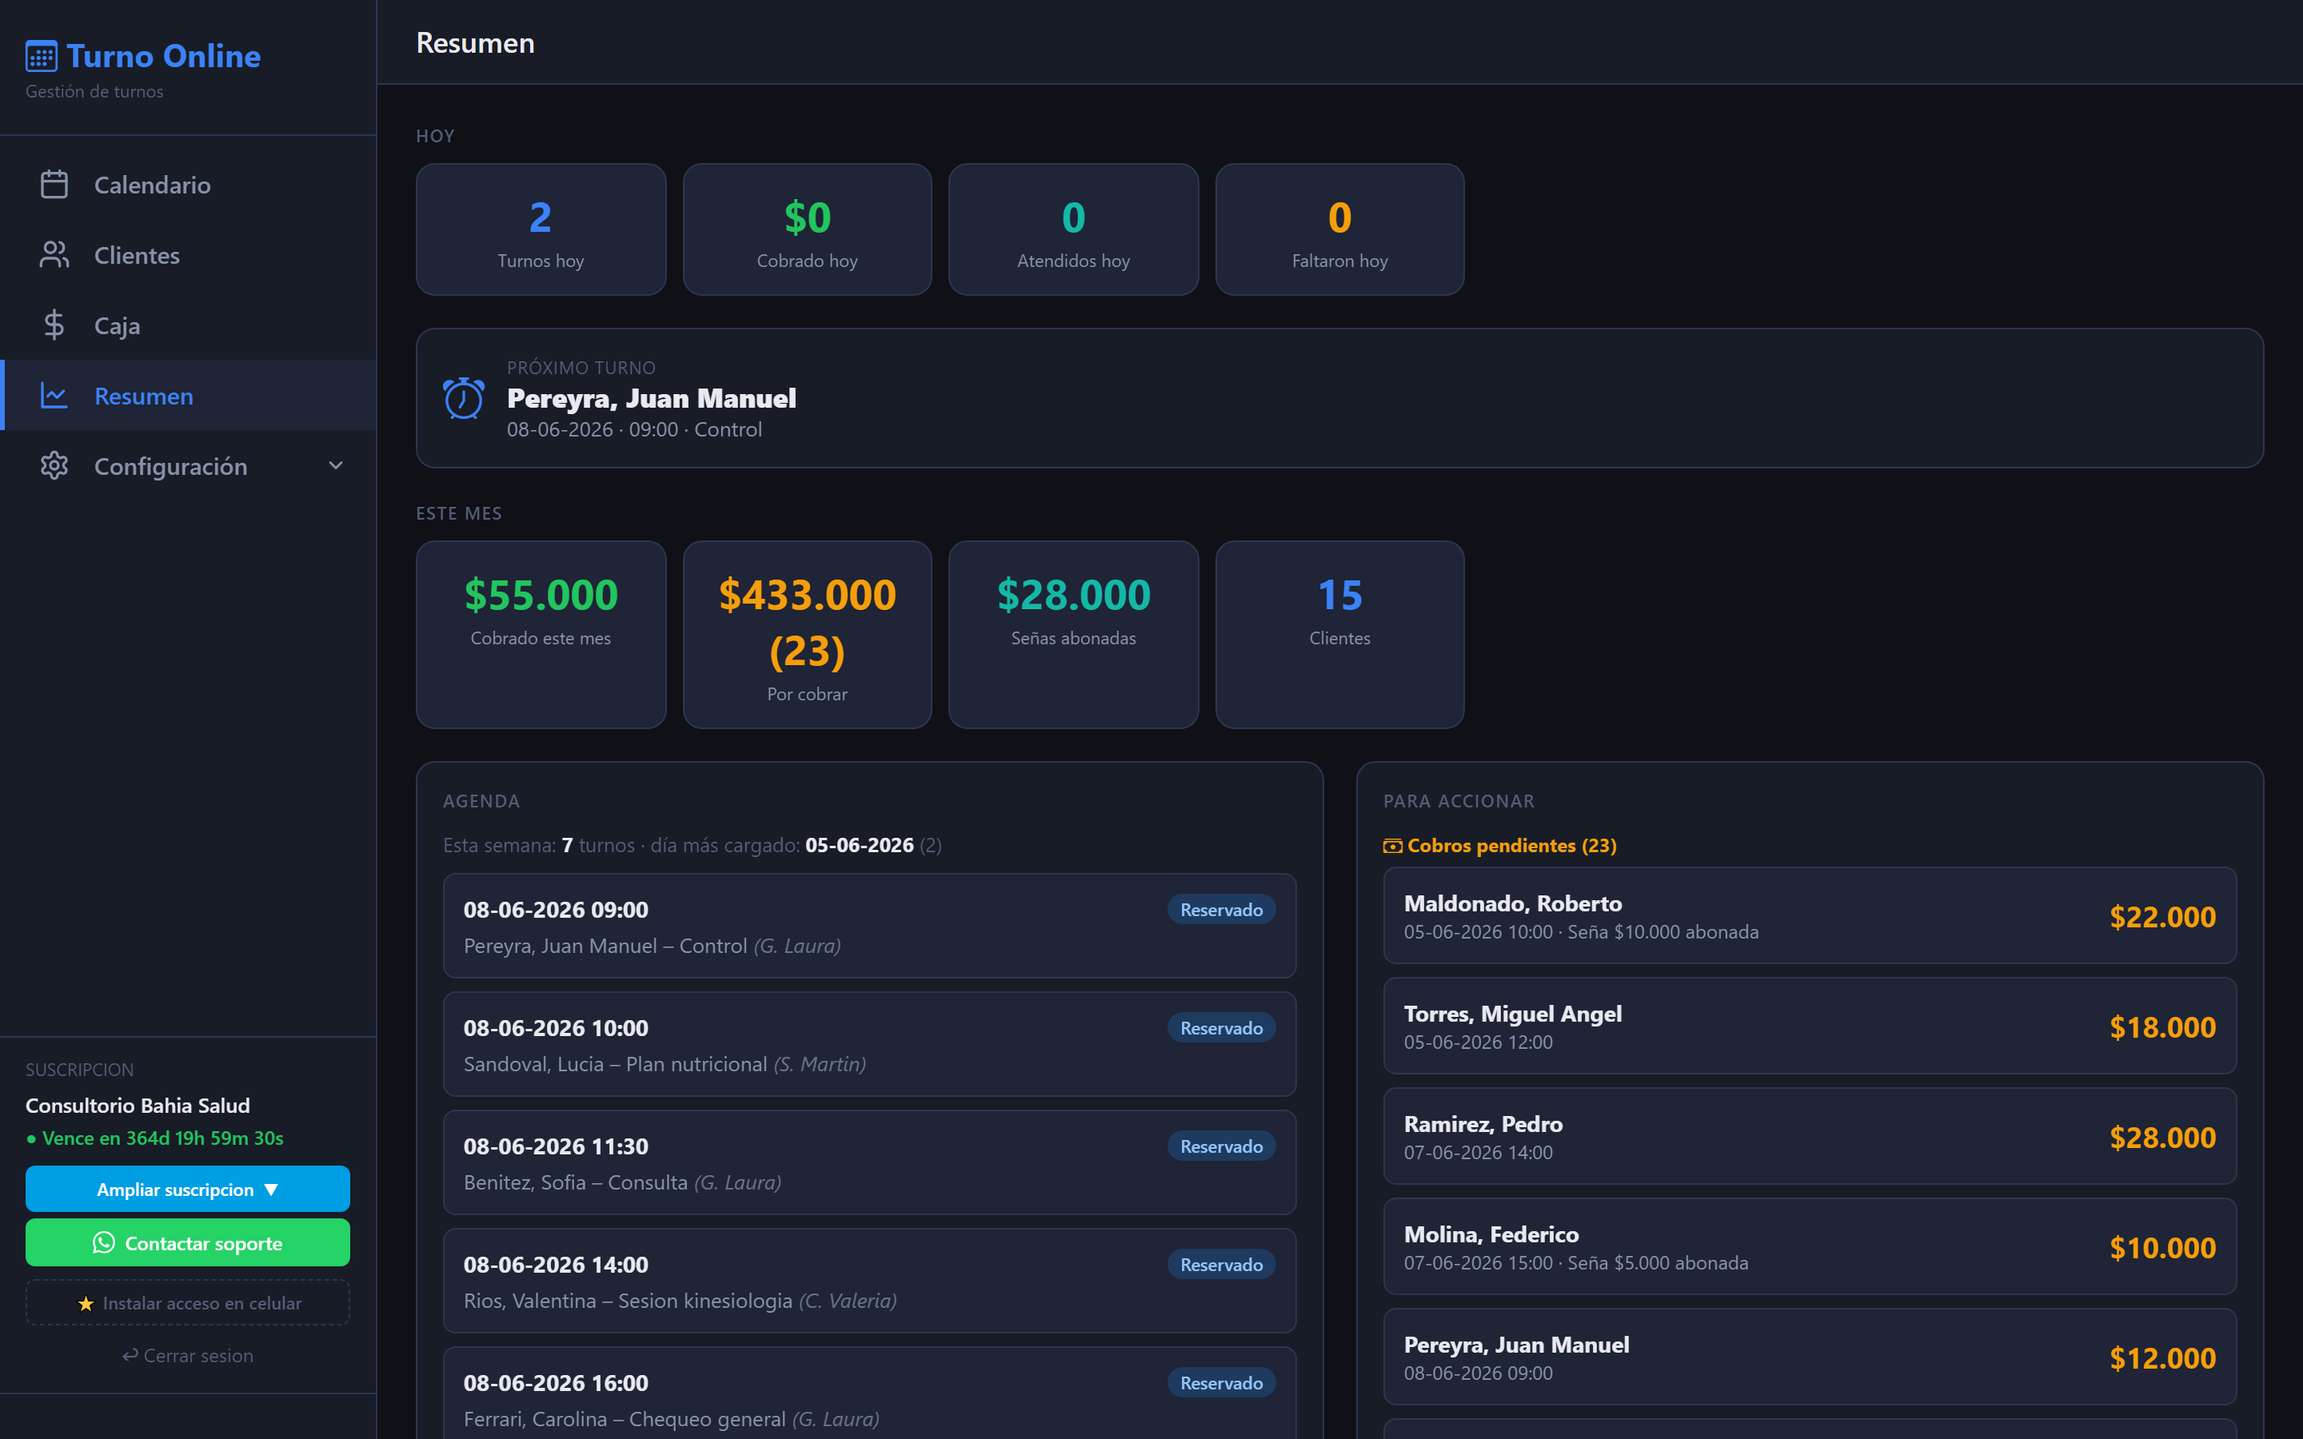2303x1439 pixels.
Task: Open the Próximo turno Pereyra card
Action: (1340, 398)
